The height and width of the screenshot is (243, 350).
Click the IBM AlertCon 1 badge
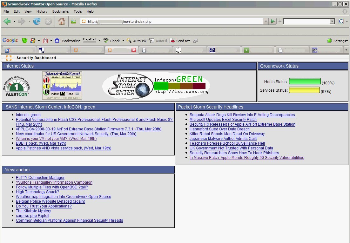pyautogui.click(x=17, y=87)
